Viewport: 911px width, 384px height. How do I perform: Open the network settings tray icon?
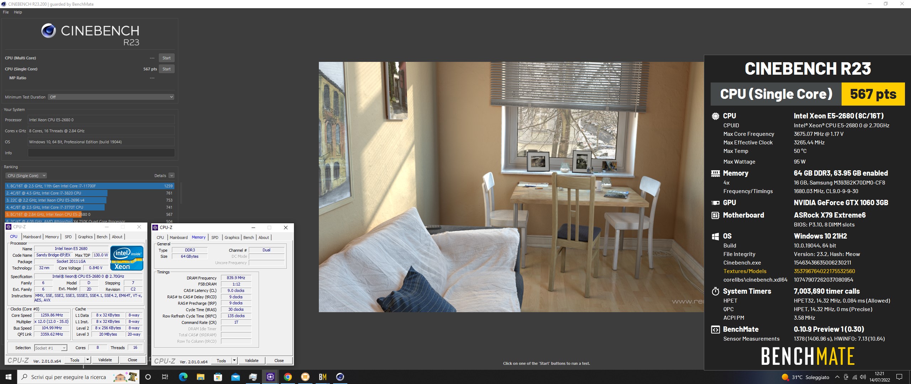click(854, 377)
